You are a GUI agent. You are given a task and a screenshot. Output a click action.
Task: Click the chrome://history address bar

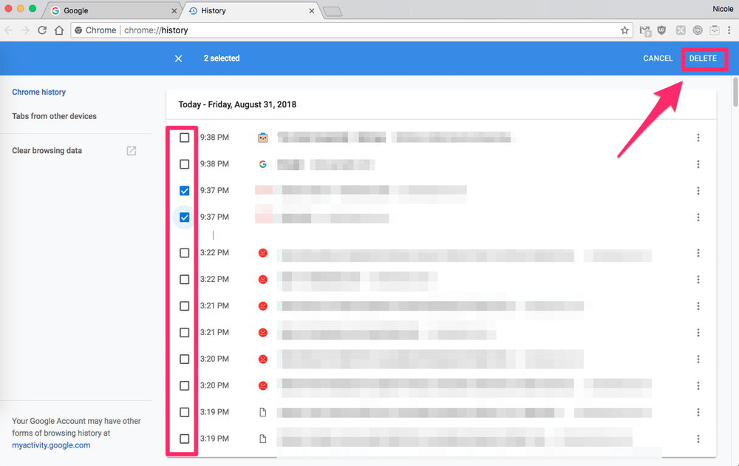pyautogui.click(x=352, y=30)
